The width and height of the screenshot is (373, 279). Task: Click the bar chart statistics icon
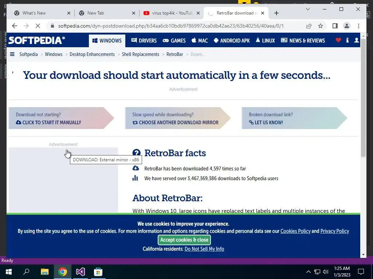tap(135, 178)
